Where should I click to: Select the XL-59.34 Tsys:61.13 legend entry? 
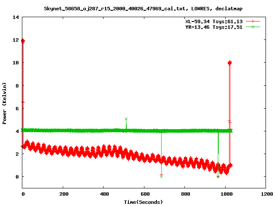(x=214, y=21)
